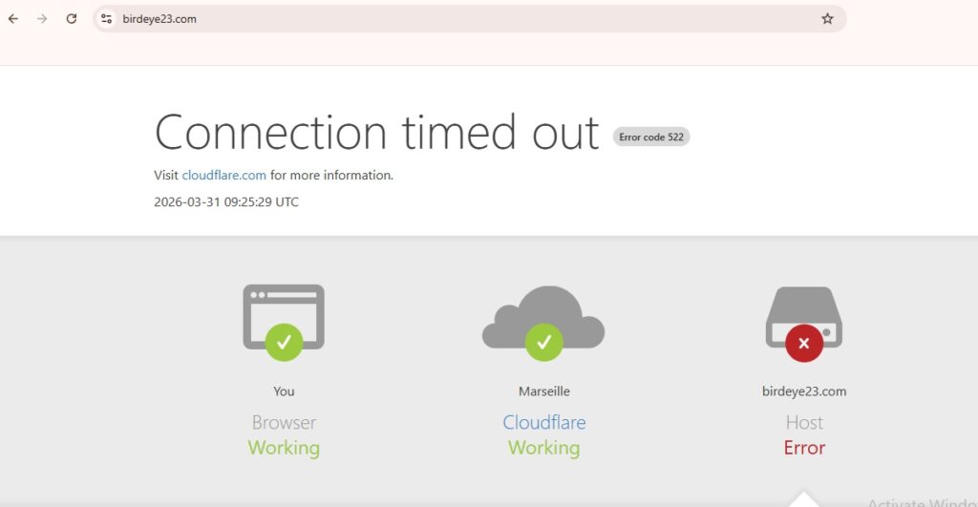Click the Connection timed out heading

[x=376, y=133]
